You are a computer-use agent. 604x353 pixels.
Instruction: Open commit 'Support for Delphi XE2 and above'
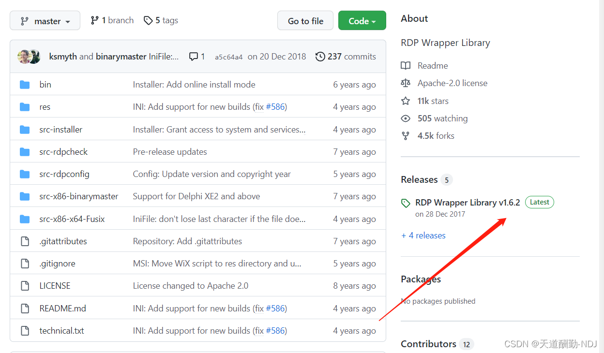coord(196,196)
